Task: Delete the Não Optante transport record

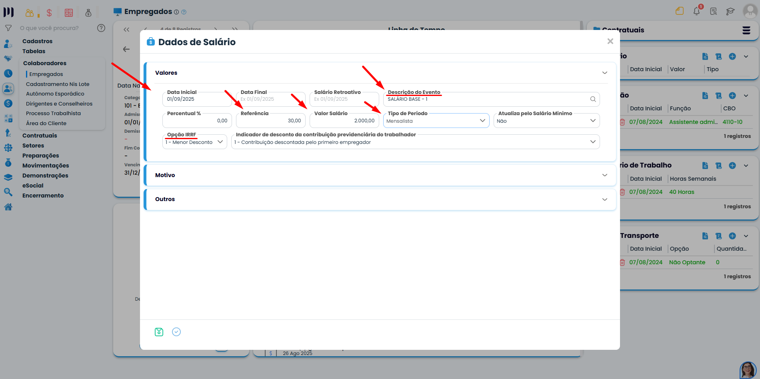Action: tap(622, 262)
